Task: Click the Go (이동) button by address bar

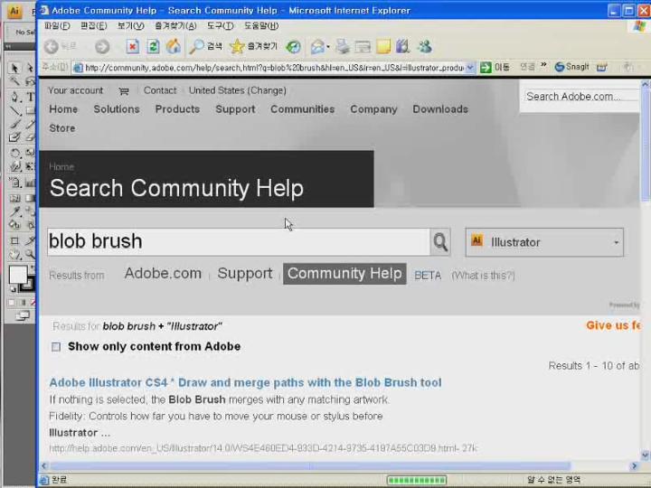Action: pos(495,67)
